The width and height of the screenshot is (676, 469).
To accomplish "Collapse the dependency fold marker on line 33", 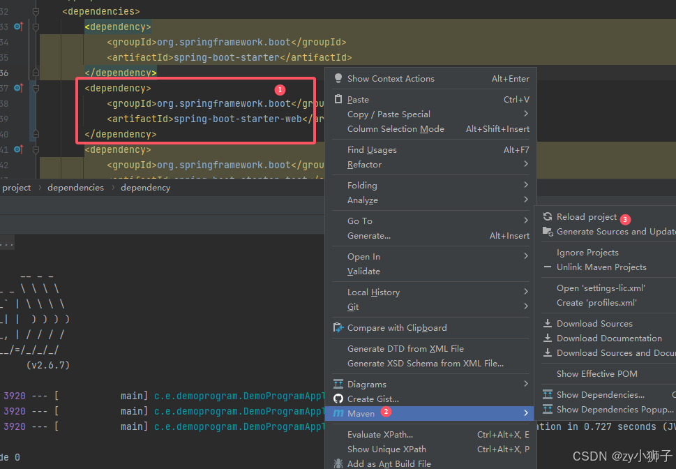I will (x=36, y=27).
